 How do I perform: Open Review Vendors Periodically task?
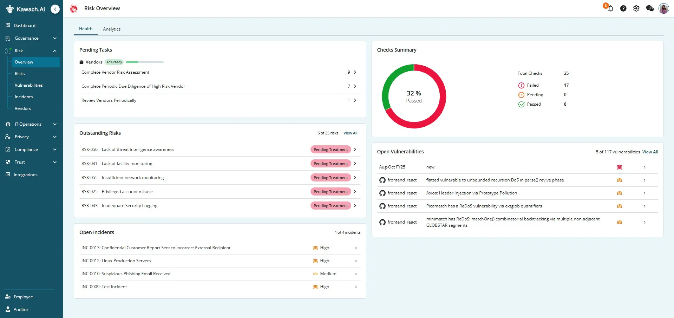pos(220,100)
